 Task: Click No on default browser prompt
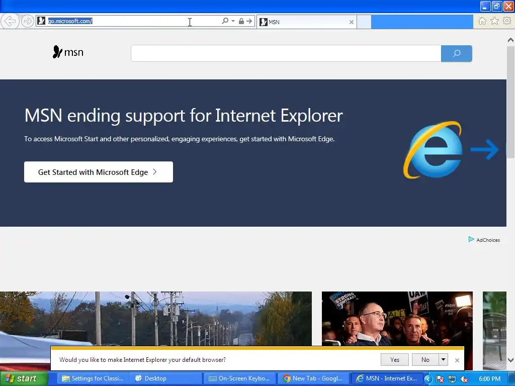[x=425, y=360]
